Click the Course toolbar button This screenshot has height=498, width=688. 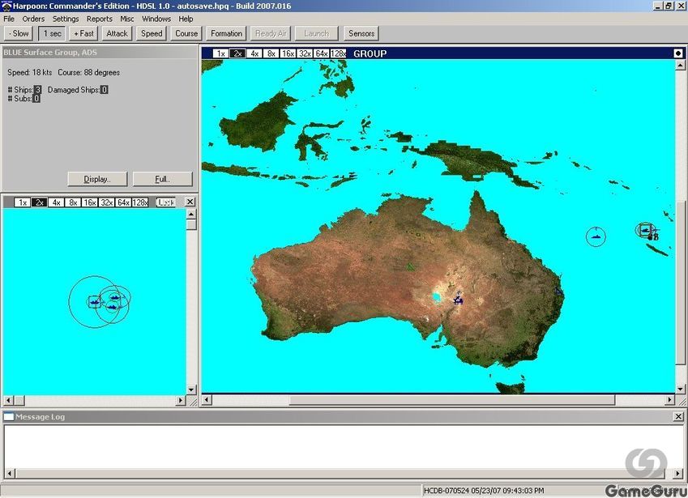click(186, 33)
